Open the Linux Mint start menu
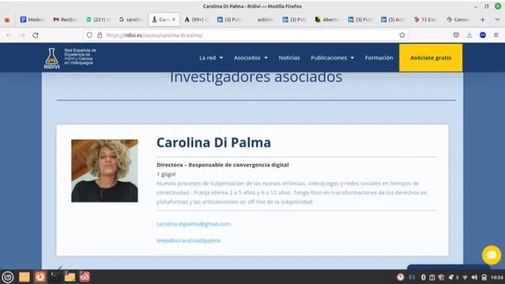Image resolution: width=505 pixels, height=284 pixels. coord(8,276)
